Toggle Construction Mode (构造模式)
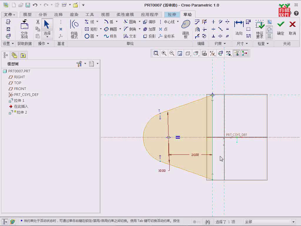The width and height of the screenshot is (301, 226). click(x=74, y=29)
